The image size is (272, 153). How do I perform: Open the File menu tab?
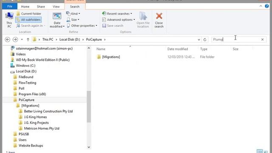(x=10, y=6)
